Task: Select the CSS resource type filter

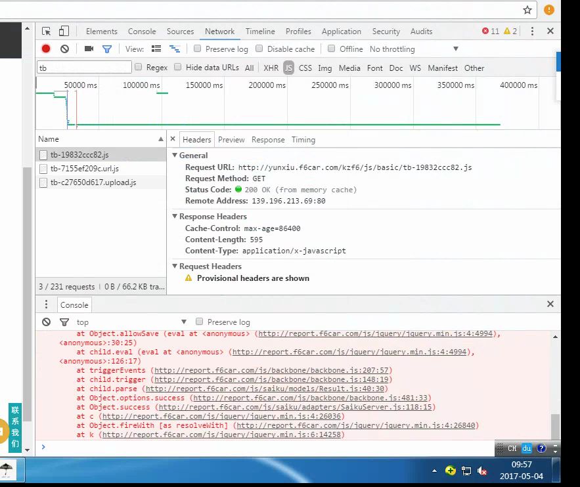Action: click(x=305, y=68)
